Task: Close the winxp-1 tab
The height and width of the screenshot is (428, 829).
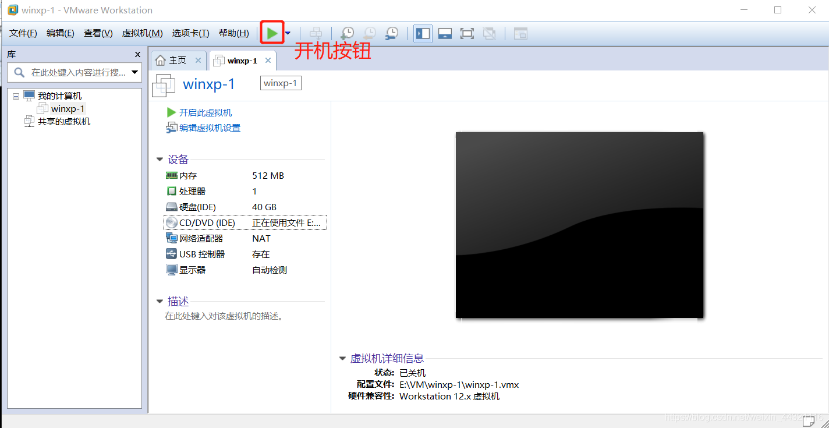Action: (268, 61)
